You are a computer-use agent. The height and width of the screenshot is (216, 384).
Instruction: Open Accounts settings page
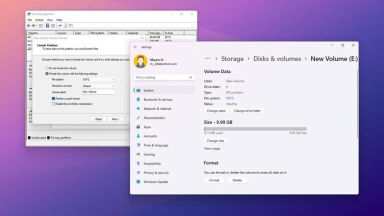164,136
